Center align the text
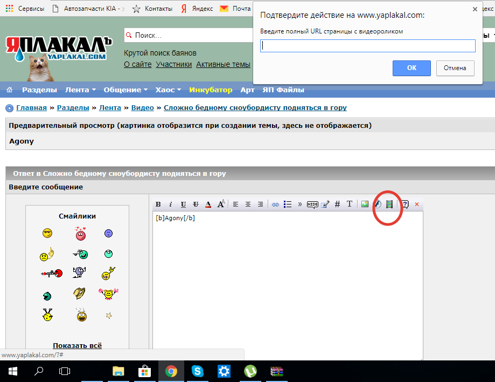This screenshot has width=495, height=382. tap(248, 204)
